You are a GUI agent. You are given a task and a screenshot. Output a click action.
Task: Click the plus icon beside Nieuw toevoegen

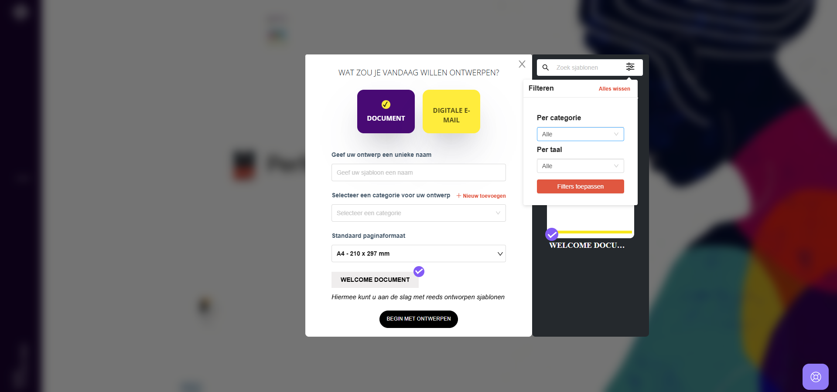click(x=459, y=196)
